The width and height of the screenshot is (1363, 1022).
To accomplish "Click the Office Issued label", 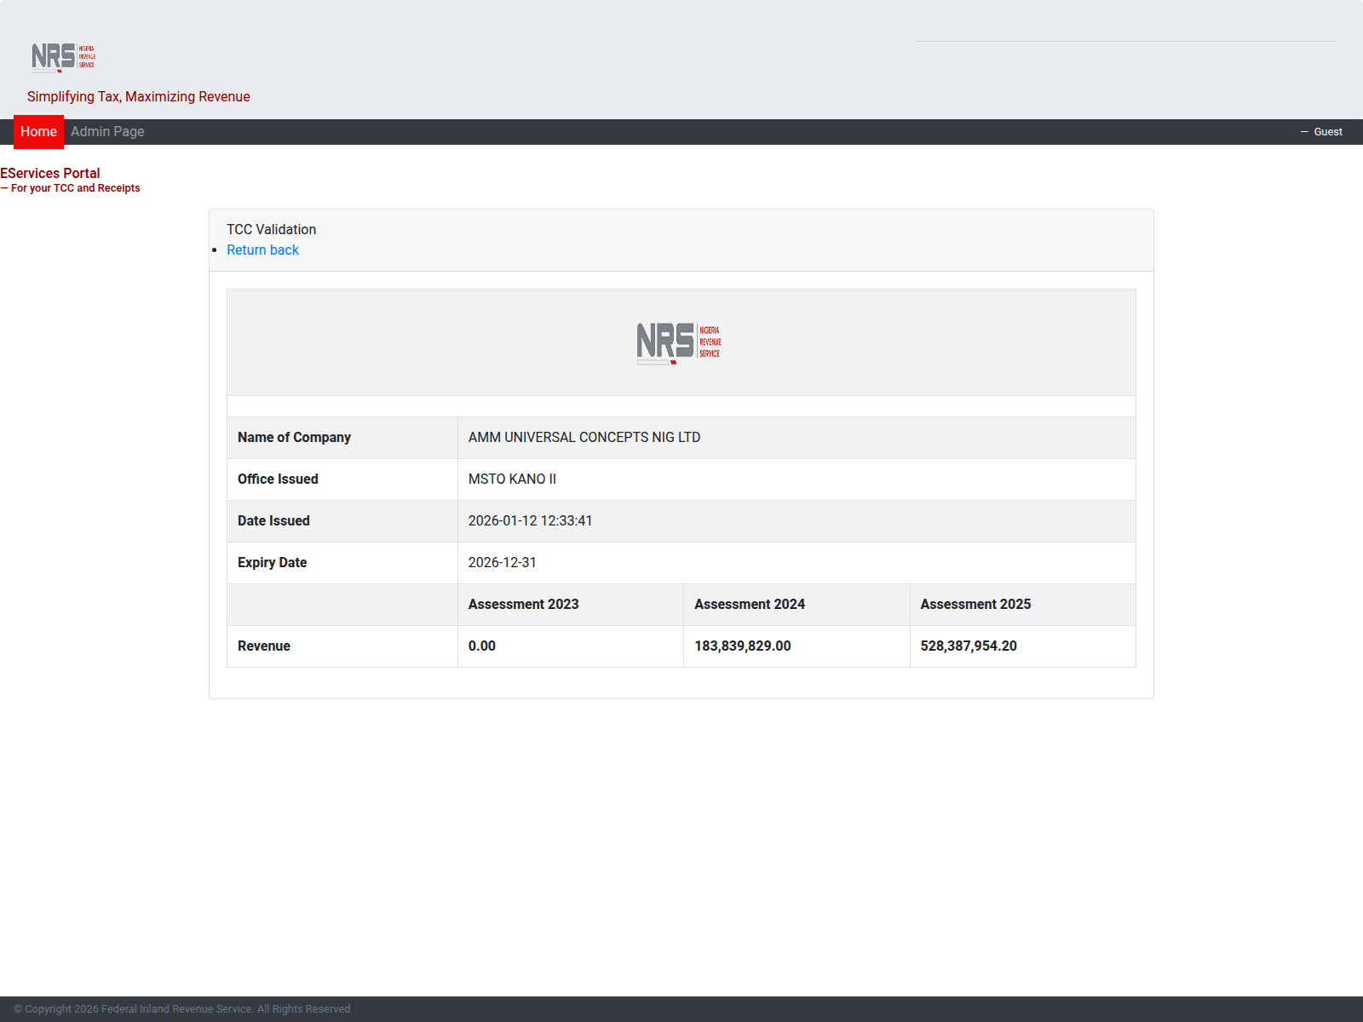I will [278, 479].
